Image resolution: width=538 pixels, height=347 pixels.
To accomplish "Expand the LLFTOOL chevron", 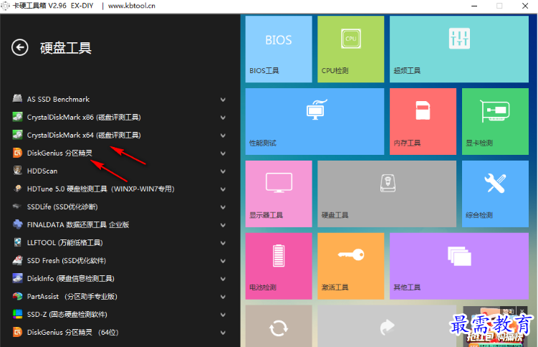I will [x=223, y=243].
